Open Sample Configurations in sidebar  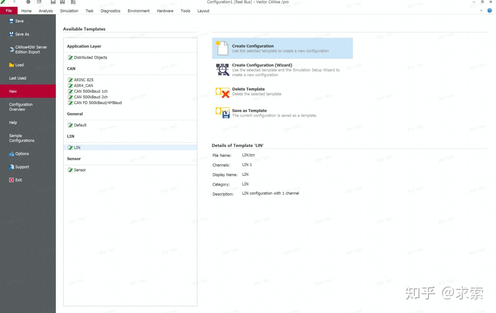(22, 138)
